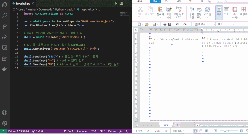Click the Save icon in Hangul toolbar
This screenshot has width=248, height=134.
154,24
